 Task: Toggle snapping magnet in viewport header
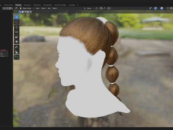[101, 8]
